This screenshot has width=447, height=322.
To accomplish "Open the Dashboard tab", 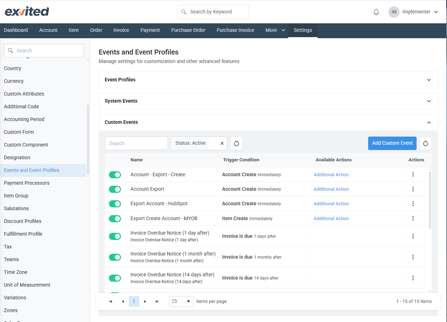I will (x=16, y=30).
